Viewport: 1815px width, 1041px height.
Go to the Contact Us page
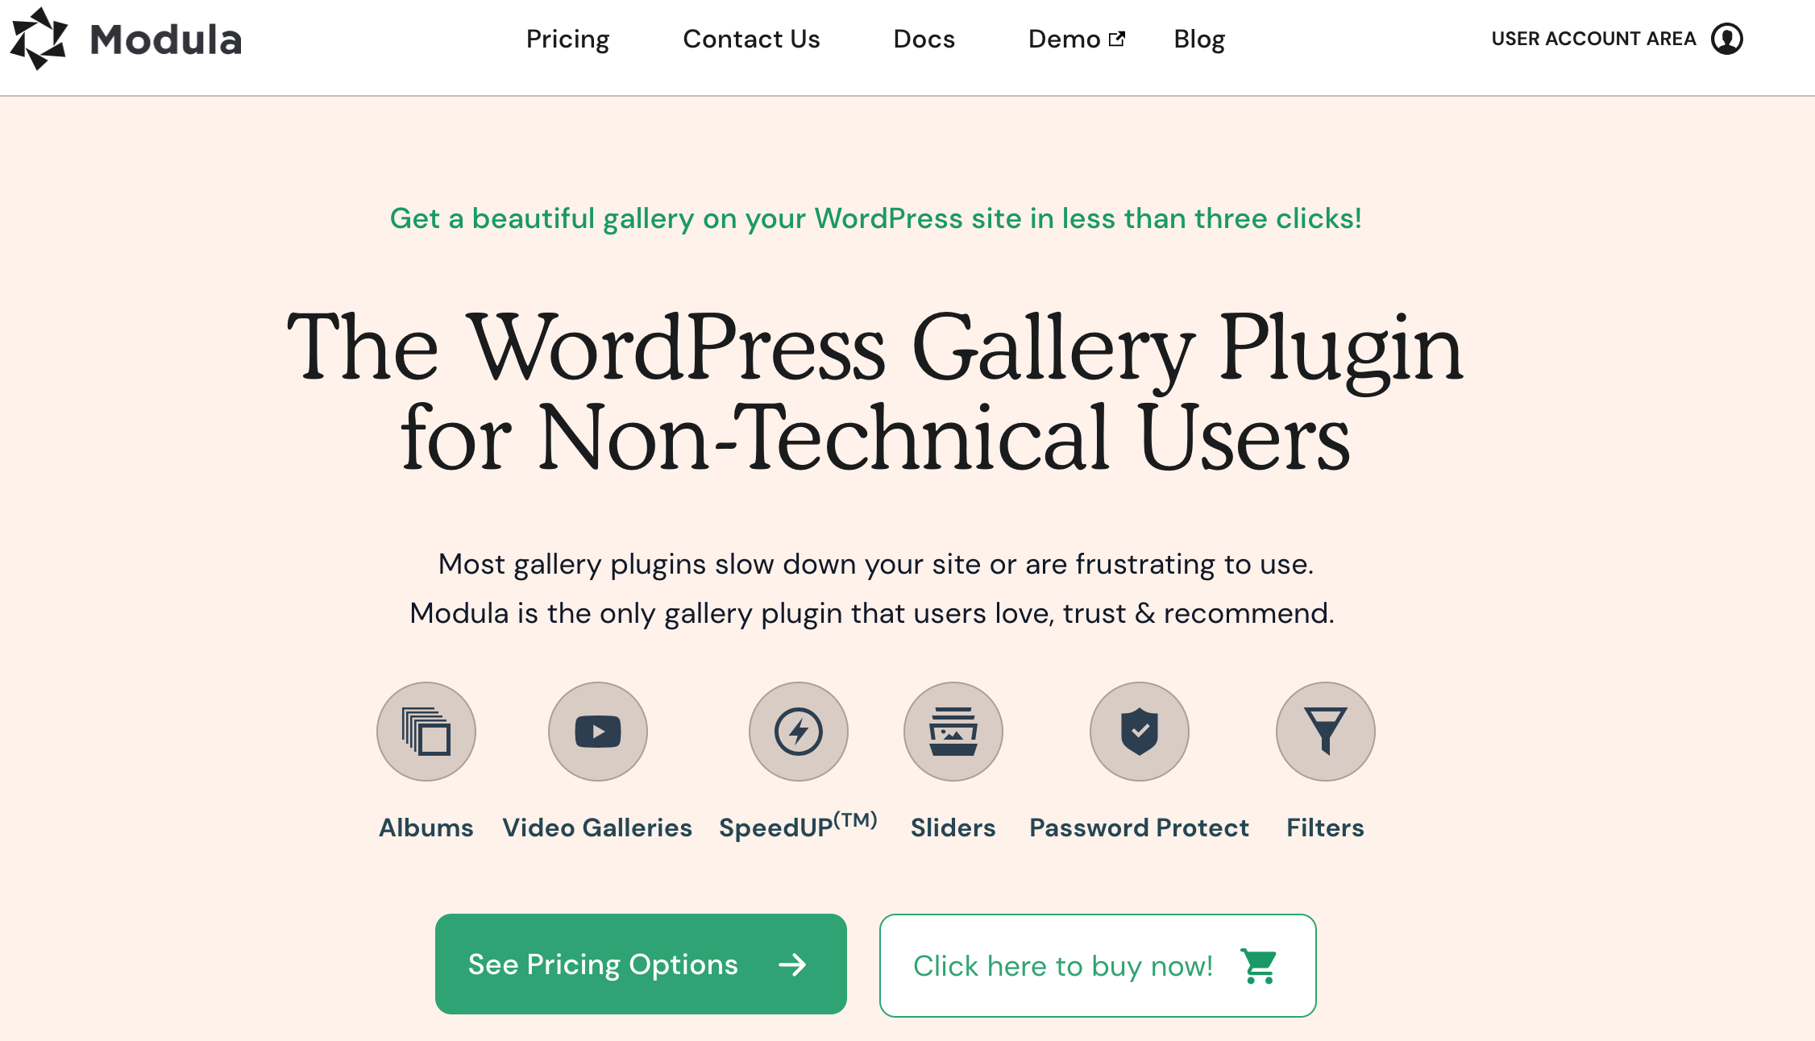pyautogui.click(x=751, y=39)
